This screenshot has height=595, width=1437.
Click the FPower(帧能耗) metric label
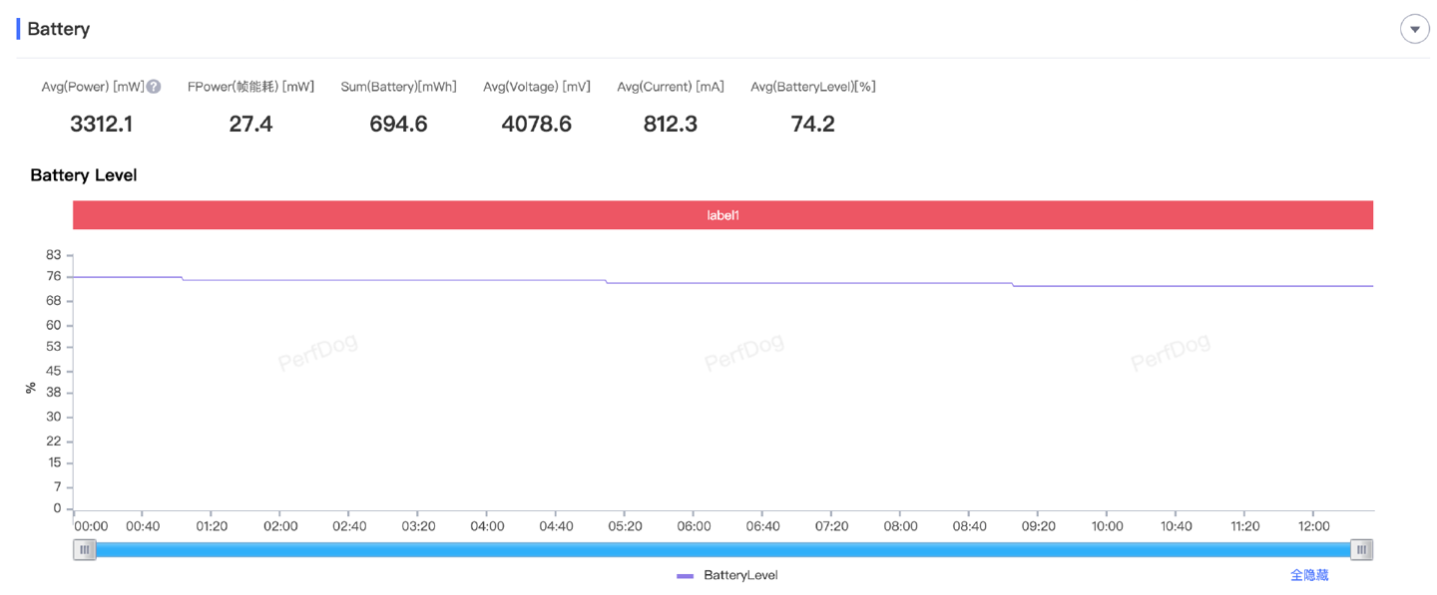(250, 87)
